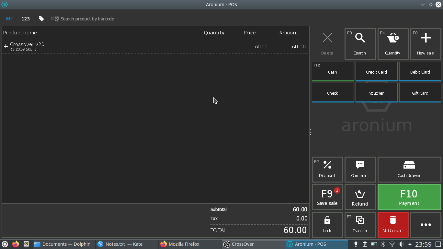Open product Search with the F3 magnifier icon
443x249 pixels.
click(x=360, y=44)
